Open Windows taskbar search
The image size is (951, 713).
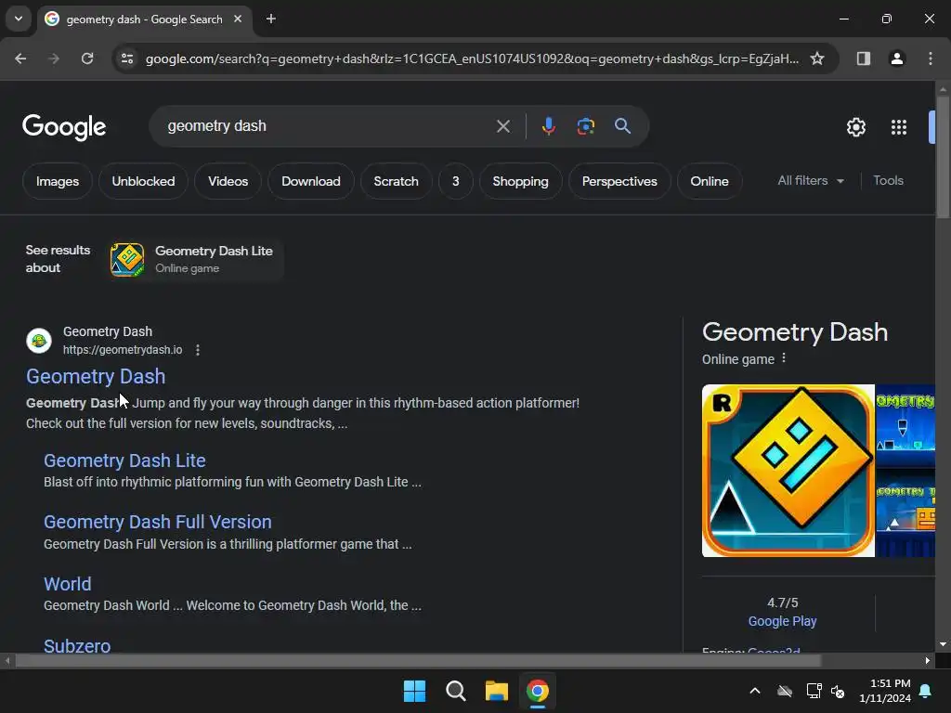(x=455, y=691)
